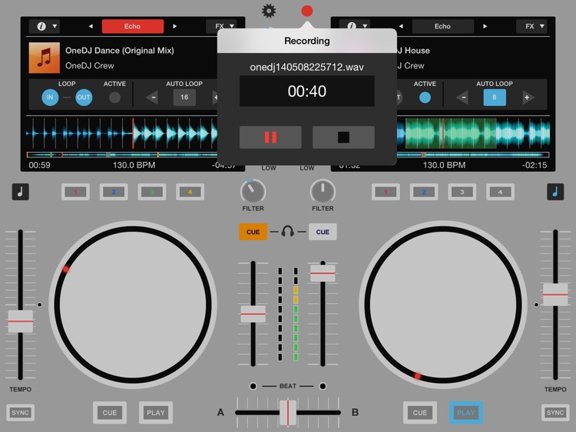Increase right deck auto loop length

click(528, 97)
